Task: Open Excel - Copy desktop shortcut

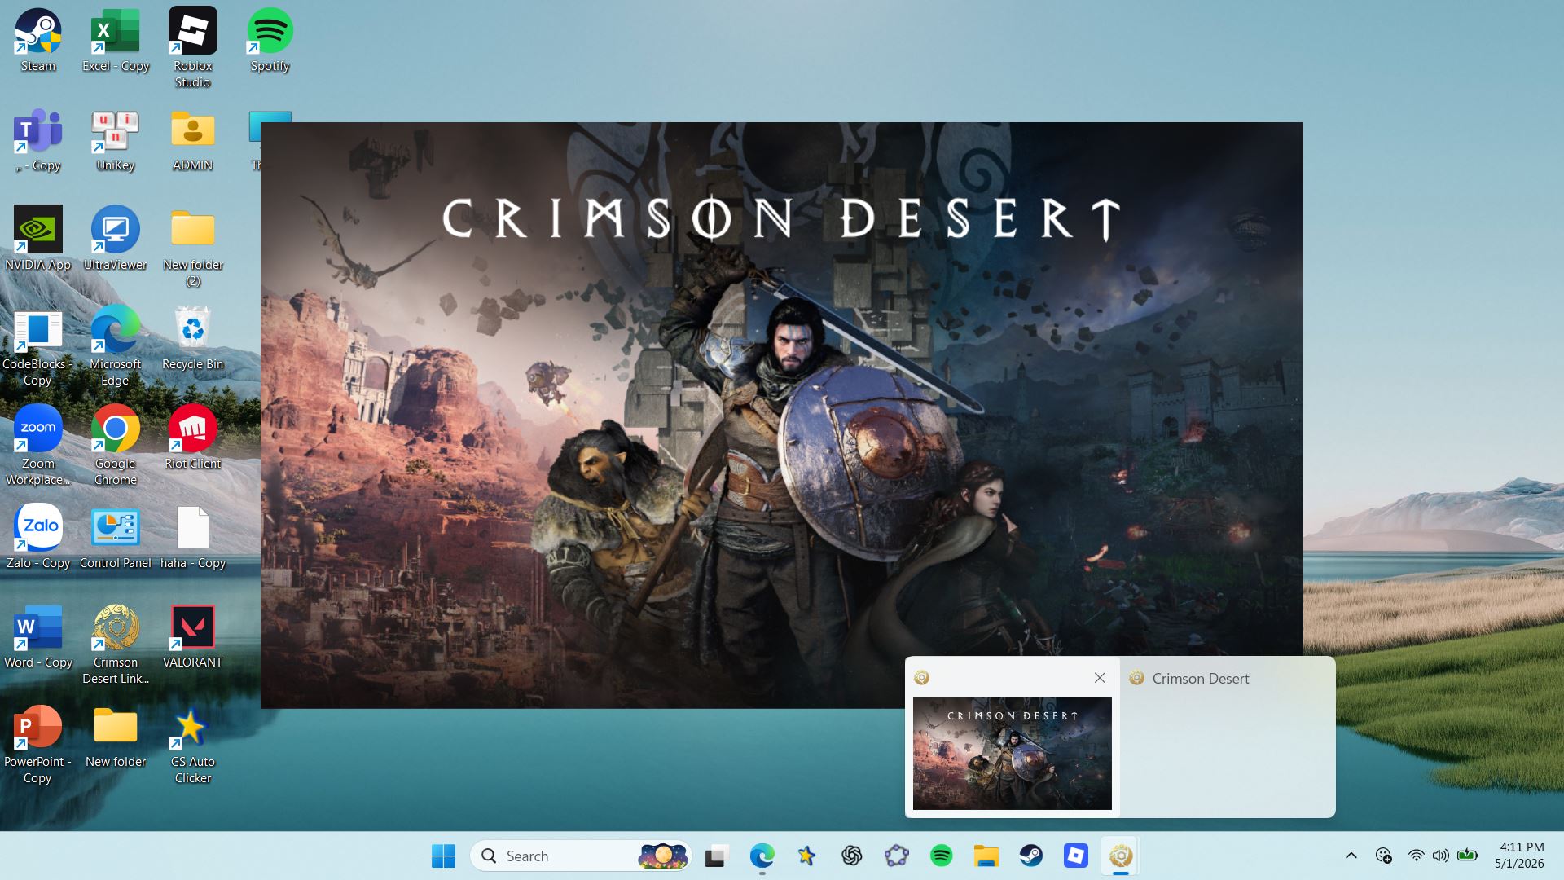Action: pyautogui.click(x=116, y=40)
